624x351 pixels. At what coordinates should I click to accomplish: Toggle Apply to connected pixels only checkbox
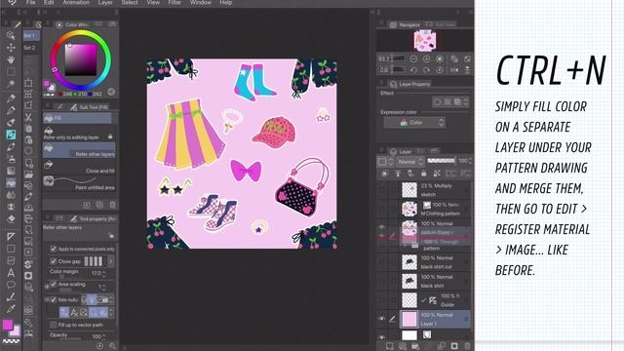pos(54,250)
